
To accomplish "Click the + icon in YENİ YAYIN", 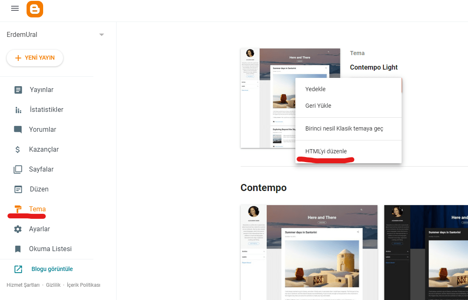I will pos(18,58).
